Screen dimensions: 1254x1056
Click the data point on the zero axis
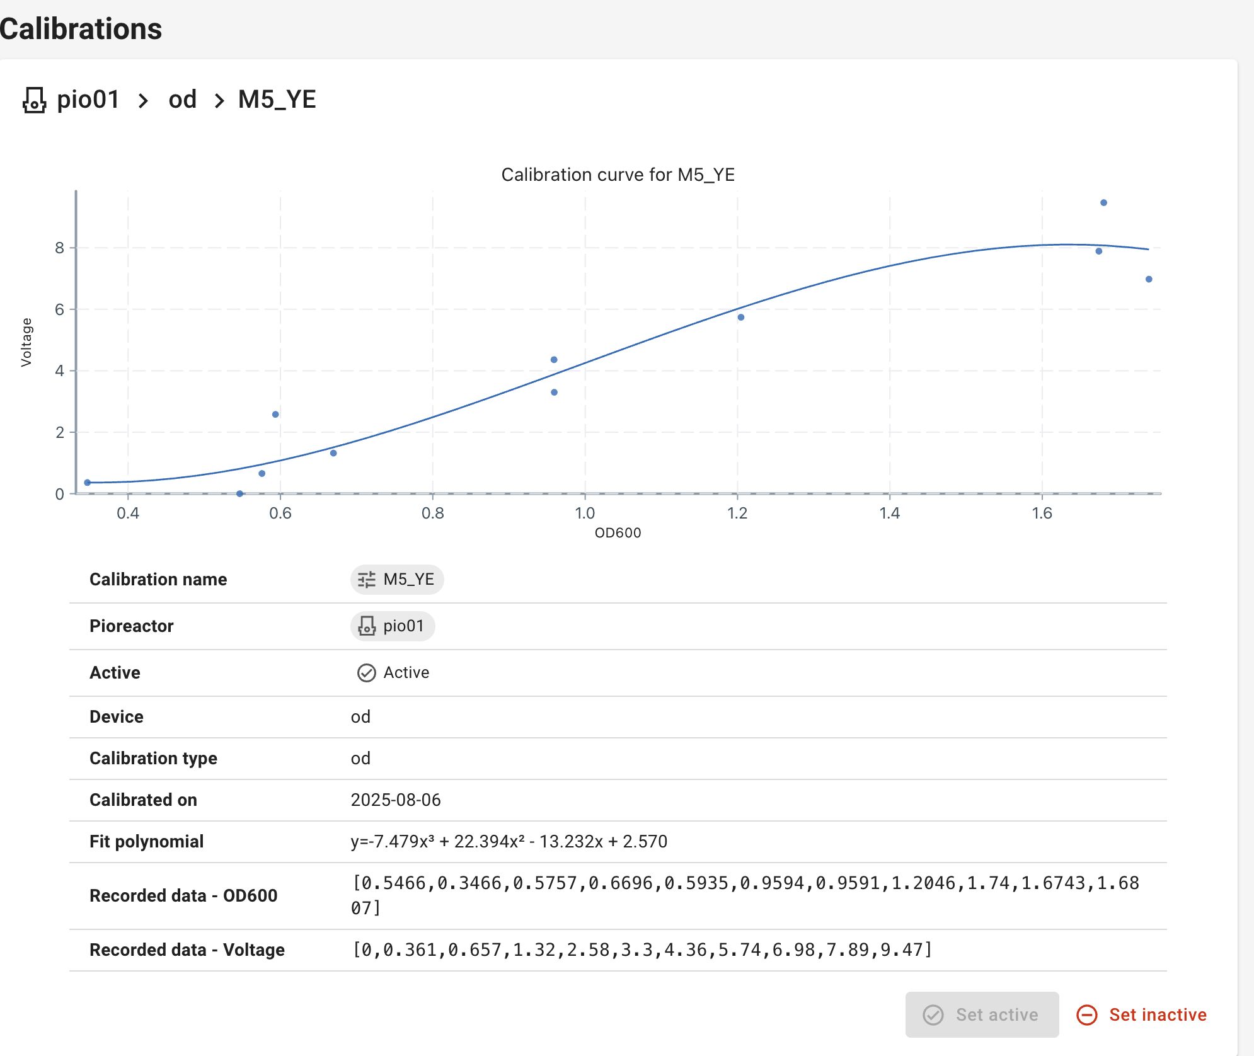point(240,493)
